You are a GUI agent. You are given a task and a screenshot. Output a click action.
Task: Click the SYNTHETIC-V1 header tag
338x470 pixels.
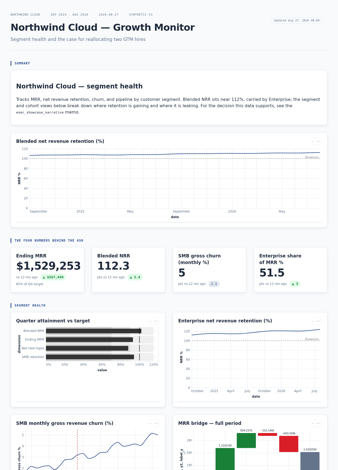[141, 15]
